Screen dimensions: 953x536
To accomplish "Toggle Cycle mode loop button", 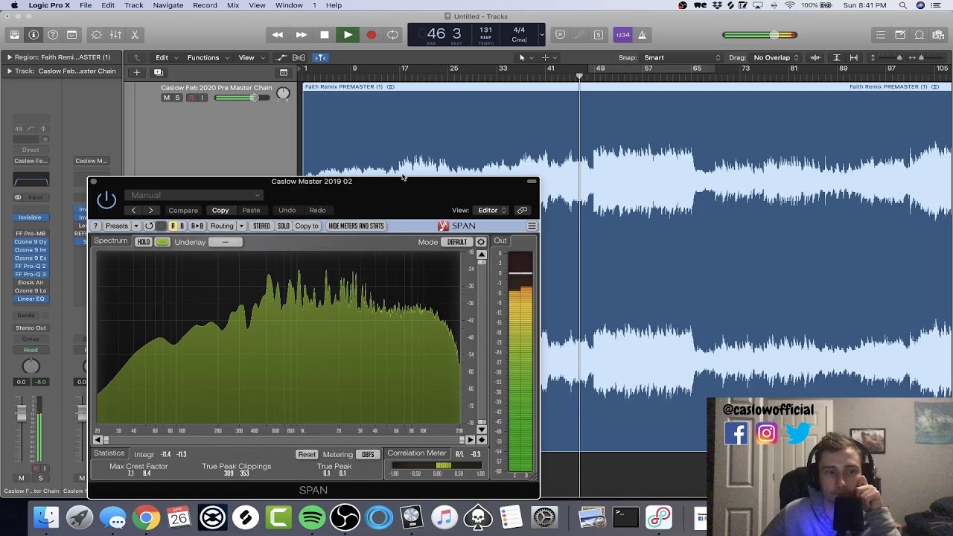I will click(393, 34).
